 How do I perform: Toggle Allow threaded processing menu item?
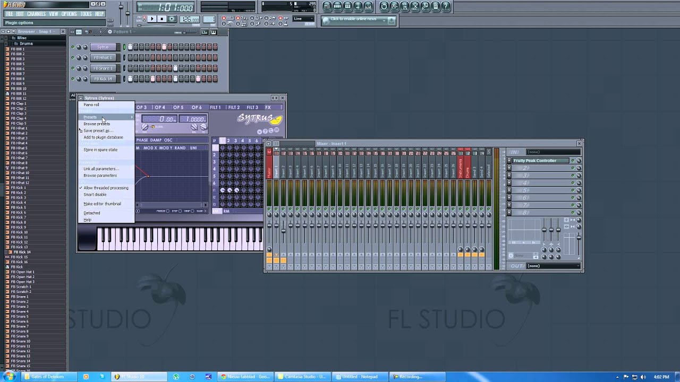(x=106, y=188)
